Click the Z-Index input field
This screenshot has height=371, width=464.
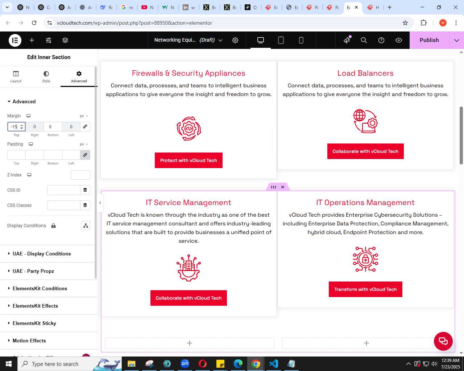point(80,175)
